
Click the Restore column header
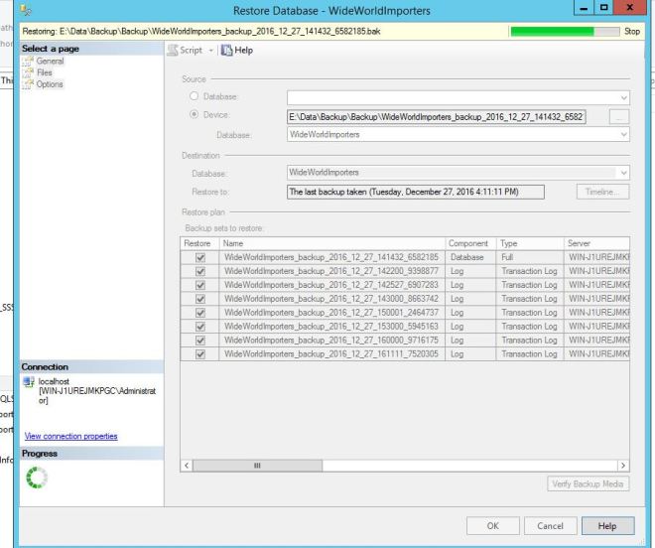199,243
